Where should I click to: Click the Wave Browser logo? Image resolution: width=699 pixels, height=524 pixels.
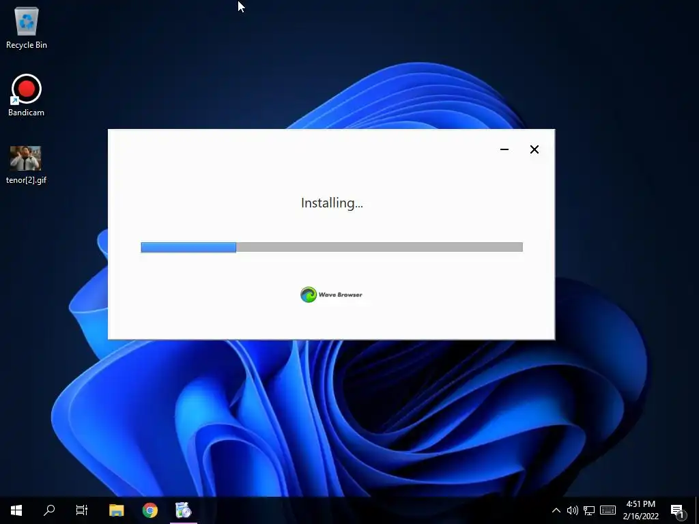pyautogui.click(x=331, y=295)
